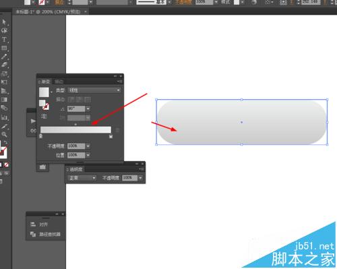Select the Blend tool
Viewport: 337px width, 269px height.
tap(4, 108)
